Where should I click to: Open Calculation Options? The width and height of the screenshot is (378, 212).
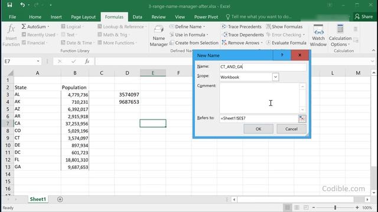tap(340, 35)
